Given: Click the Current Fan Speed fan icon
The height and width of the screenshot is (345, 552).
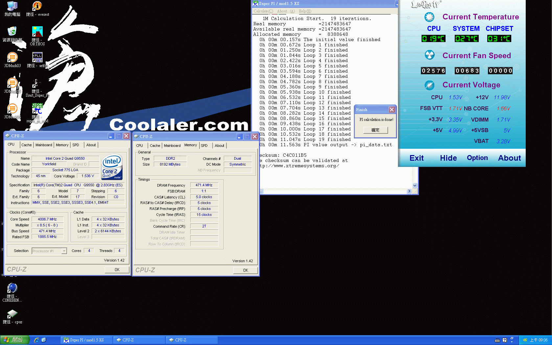Looking at the screenshot, I should coord(429,55).
